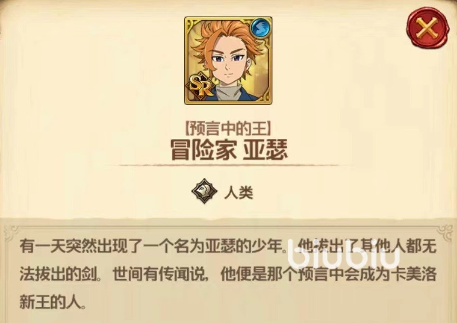Screen dimensions: 457x323
Task: Tap Arthur's SR character portrait
Action: point(228,61)
